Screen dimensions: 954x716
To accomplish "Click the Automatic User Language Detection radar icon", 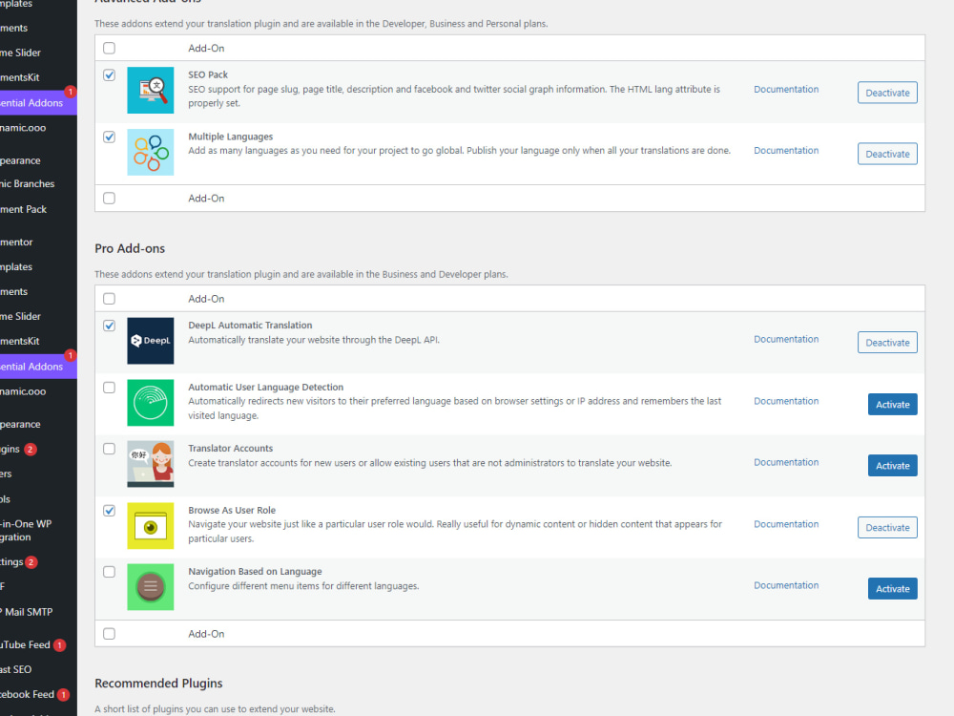I will coord(151,403).
